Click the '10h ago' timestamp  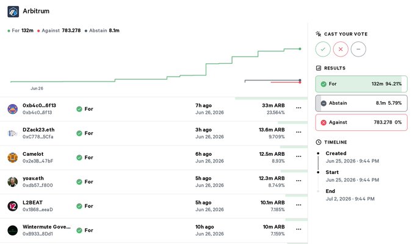click(x=204, y=227)
